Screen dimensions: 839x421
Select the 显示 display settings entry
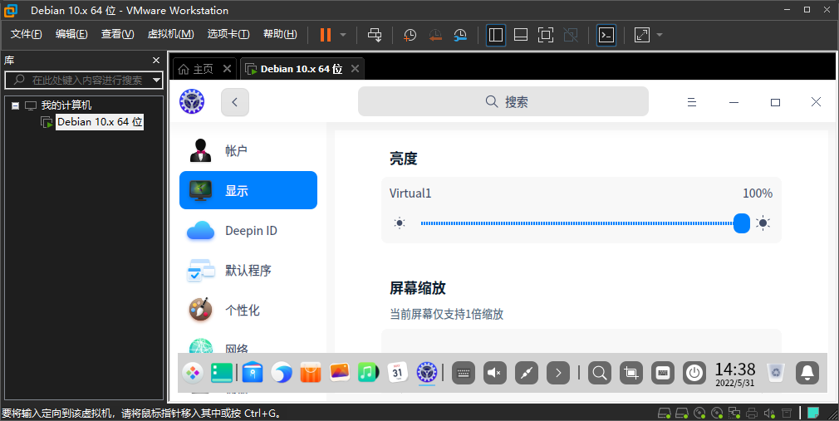[248, 190]
